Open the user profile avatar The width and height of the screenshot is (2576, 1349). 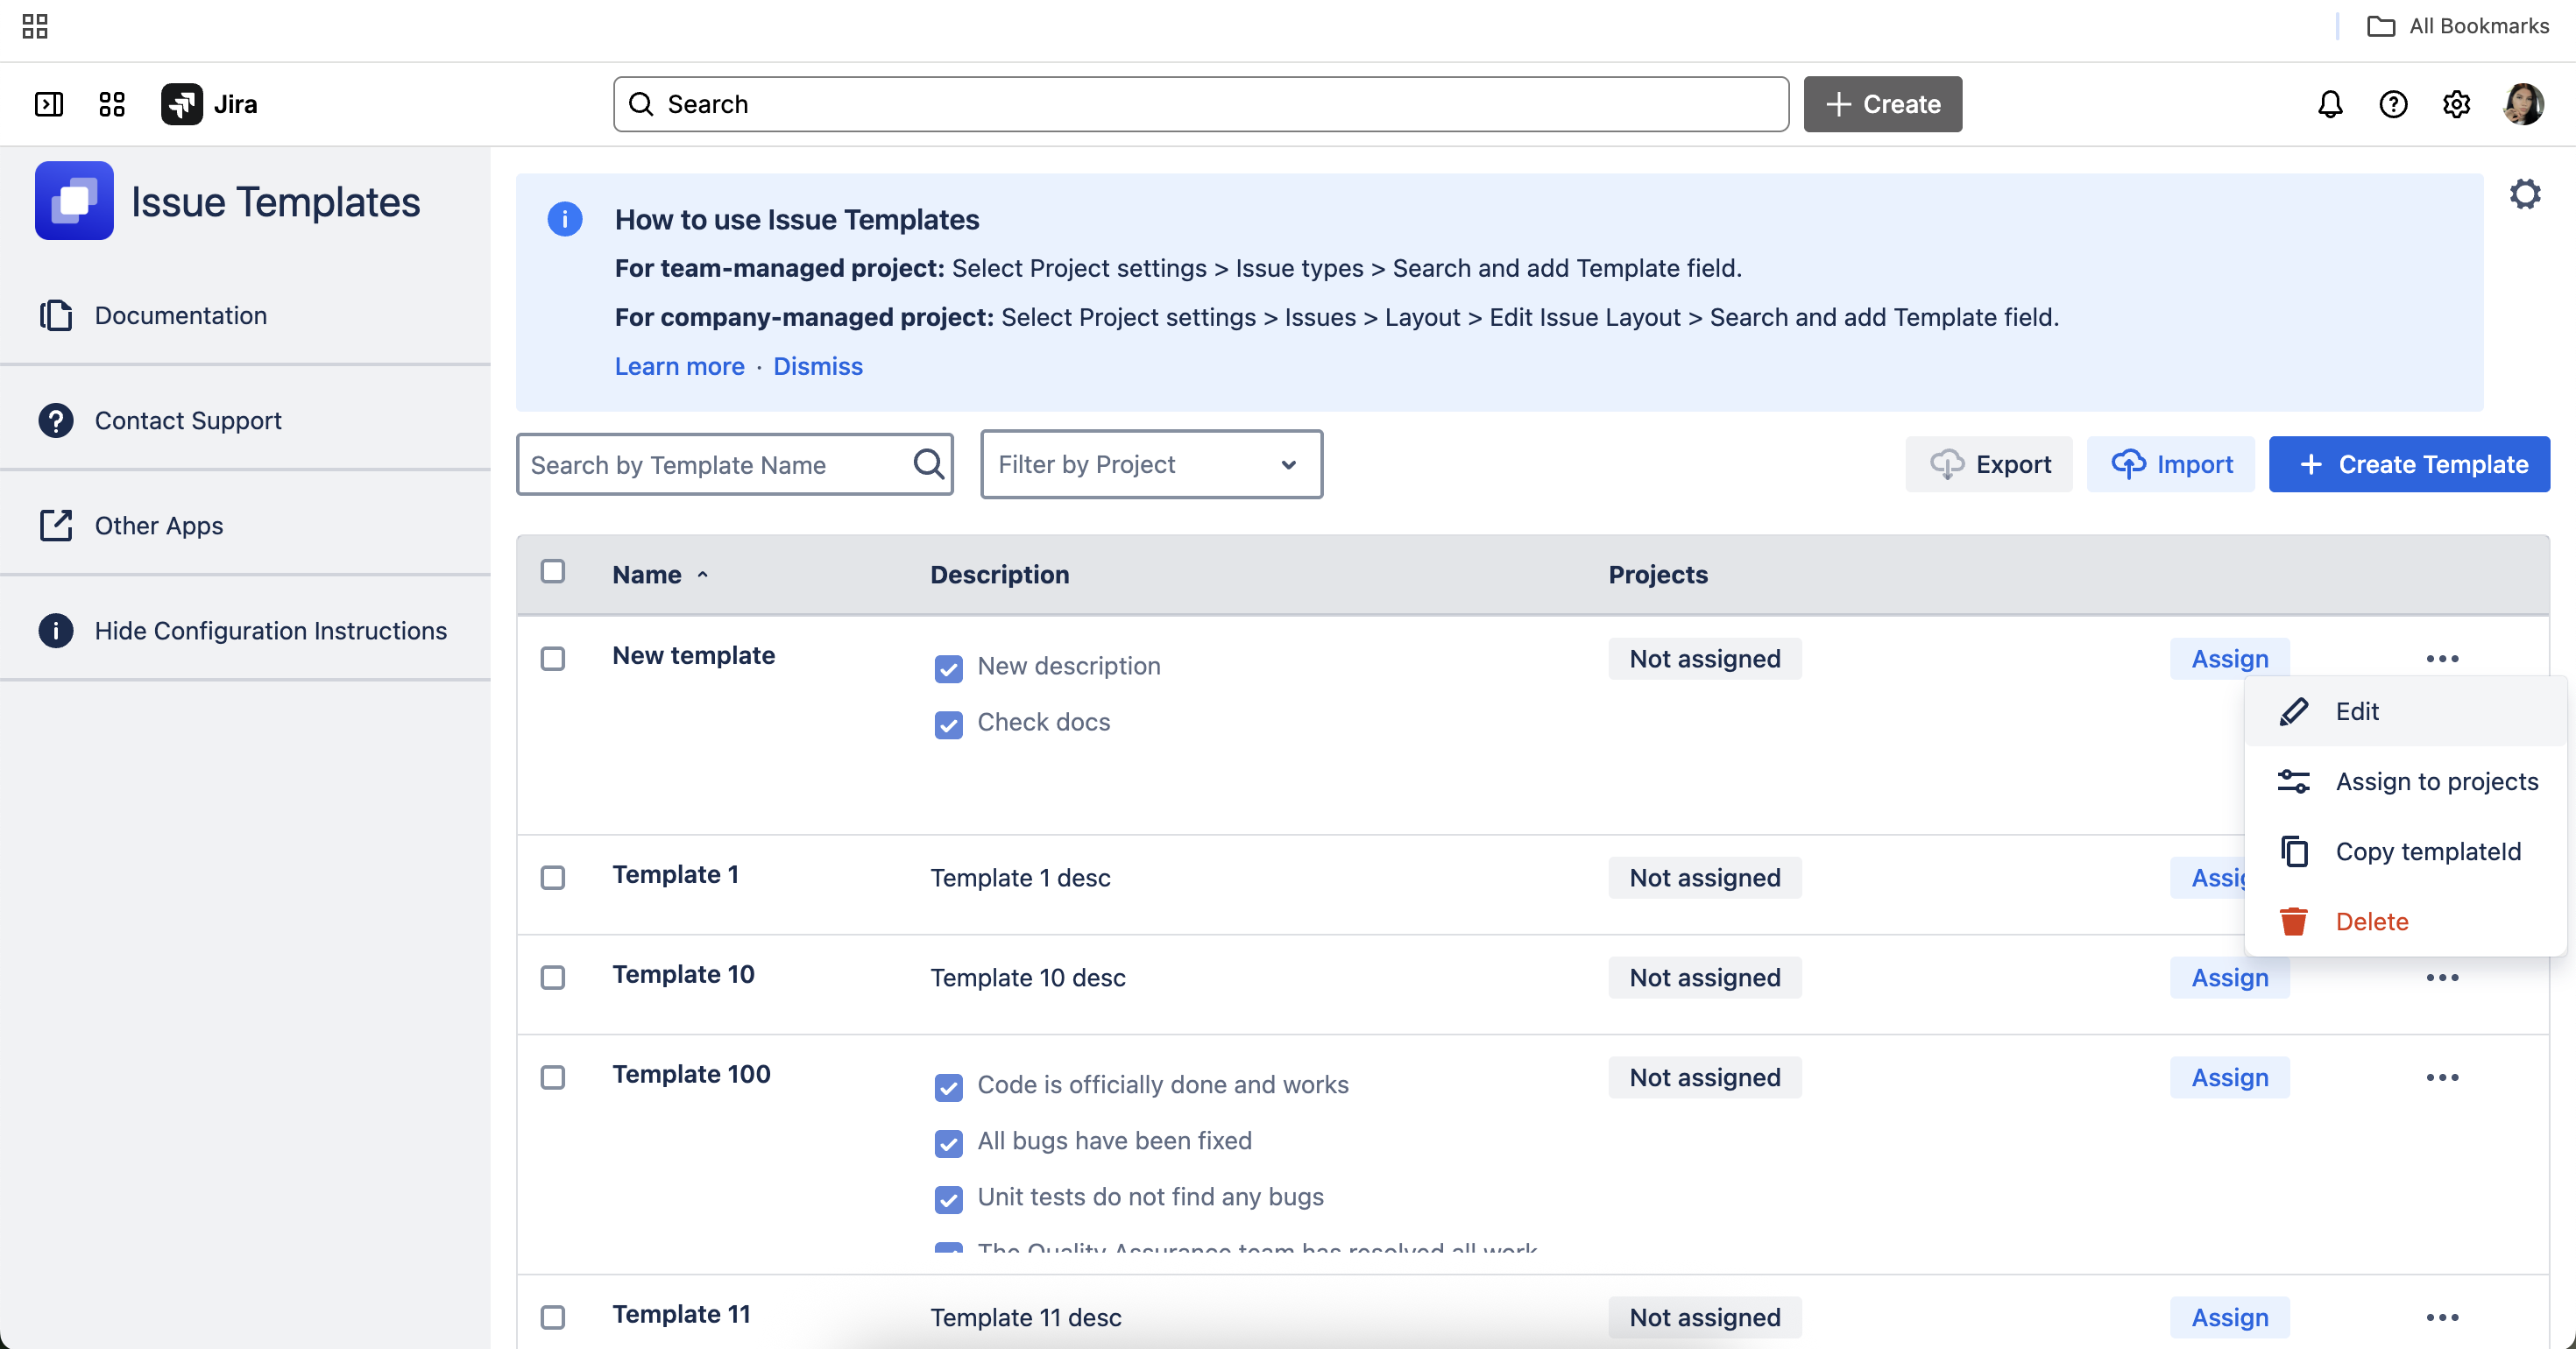[2523, 104]
